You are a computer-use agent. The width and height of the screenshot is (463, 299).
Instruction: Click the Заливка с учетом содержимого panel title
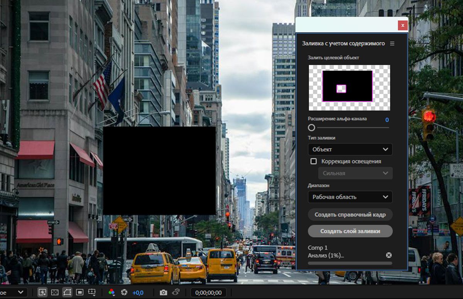[x=343, y=44]
